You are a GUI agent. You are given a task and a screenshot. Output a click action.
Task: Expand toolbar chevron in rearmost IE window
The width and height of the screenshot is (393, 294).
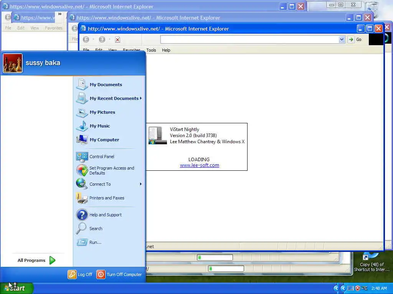click(59, 14)
